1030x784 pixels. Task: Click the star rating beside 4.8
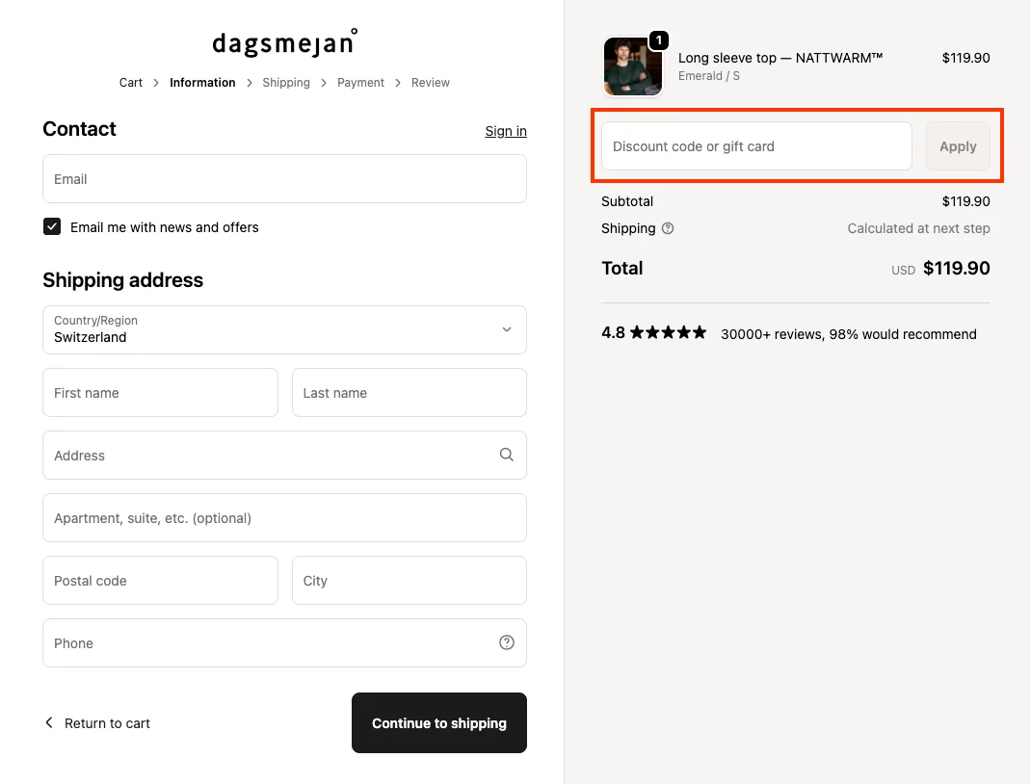pyautogui.click(x=670, y=331)
